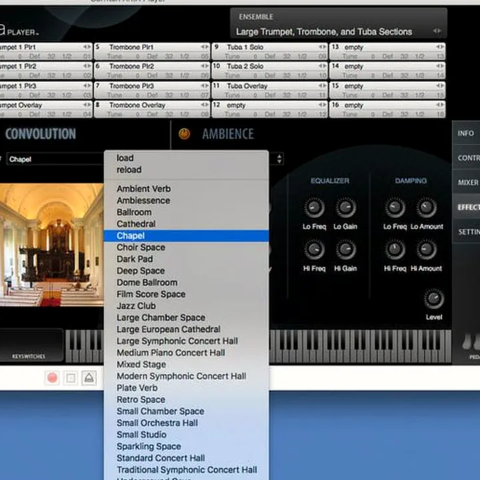Choose reload from the reverb menu
The height and width of the screenshot is (480, 480).
[187, 169]
